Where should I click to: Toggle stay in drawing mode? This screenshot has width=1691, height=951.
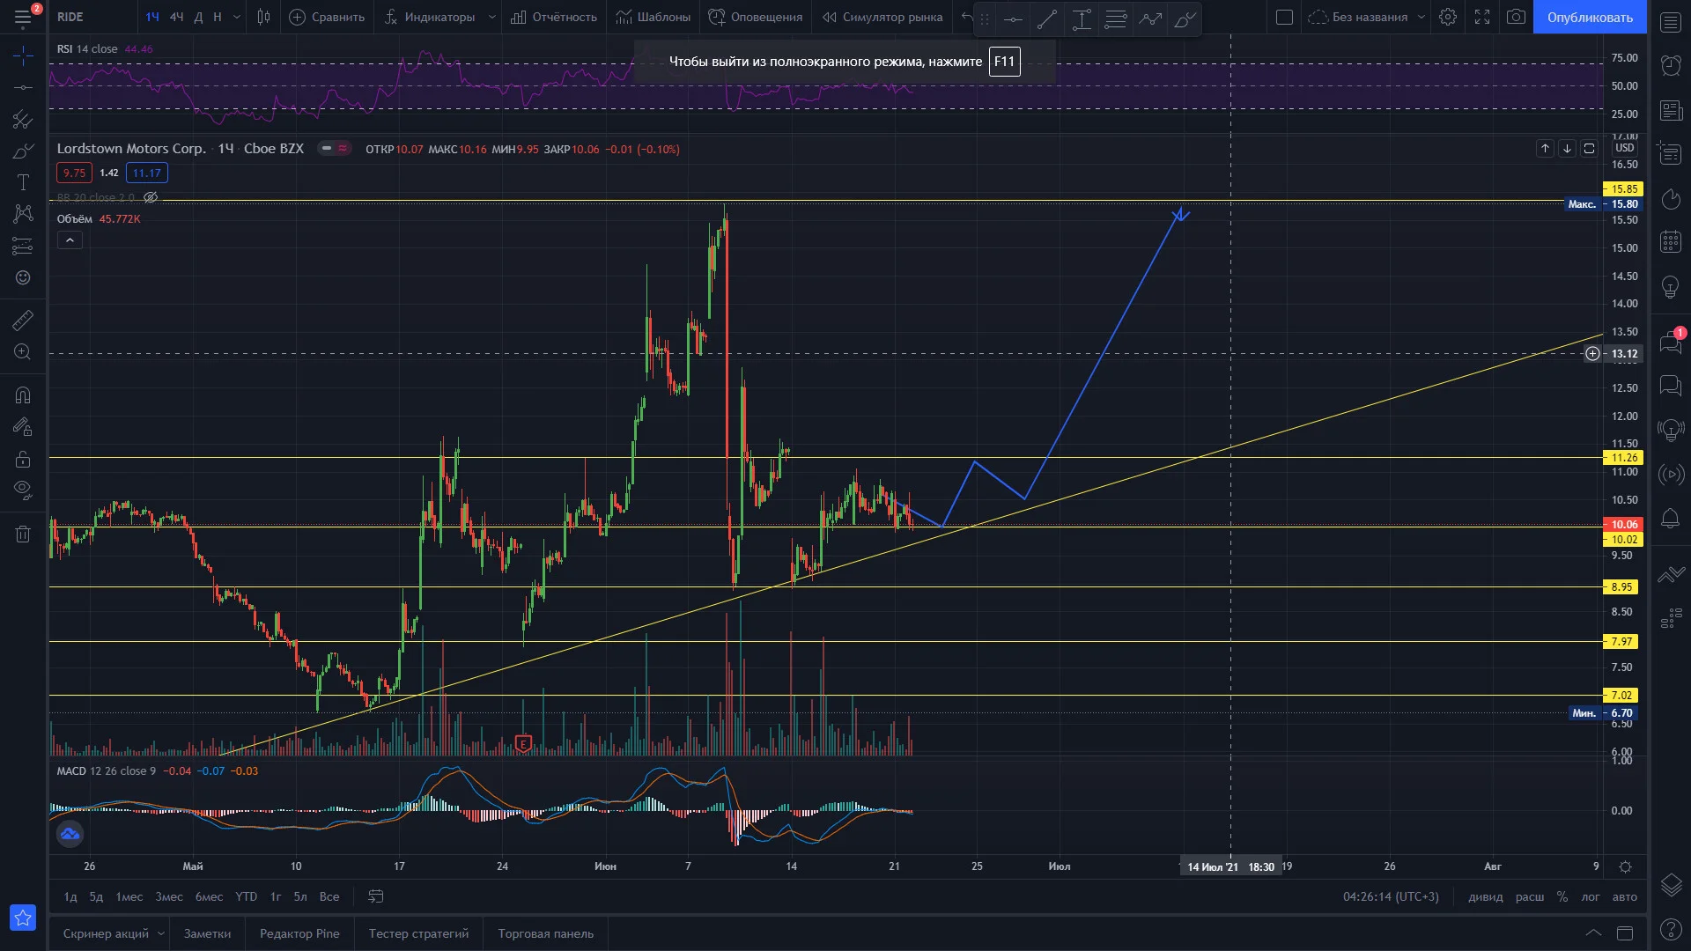pyautogui.click(x=23, y=427)
